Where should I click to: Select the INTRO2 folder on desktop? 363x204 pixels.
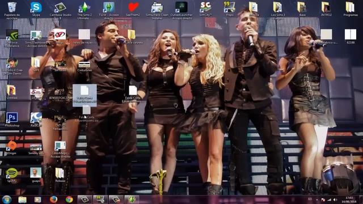coord(326,9)
